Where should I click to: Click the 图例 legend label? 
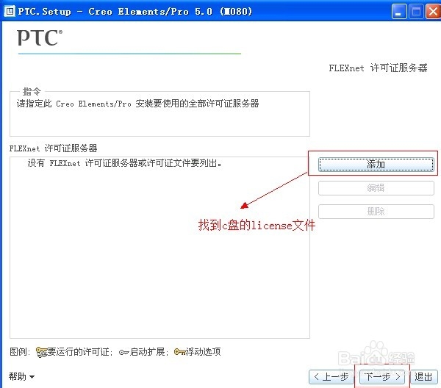(20, 352)
